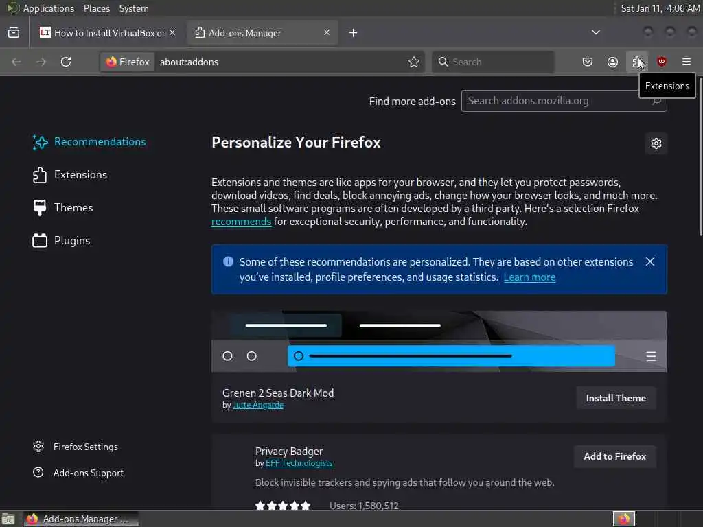This screenshot has height=527, width=703.
Task: Show desktop icon in bottom panel
Action: (8, 519)
